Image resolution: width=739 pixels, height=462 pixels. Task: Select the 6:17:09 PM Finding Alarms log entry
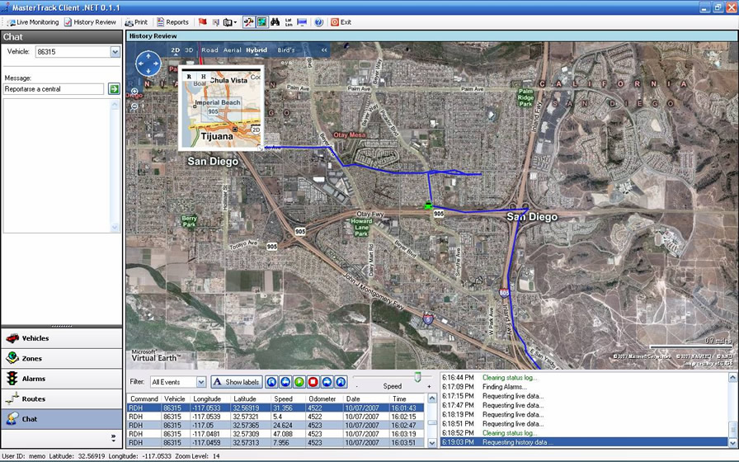click(585, 387)
